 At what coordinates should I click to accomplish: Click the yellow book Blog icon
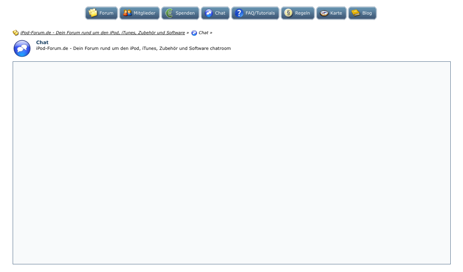[356, 13]
